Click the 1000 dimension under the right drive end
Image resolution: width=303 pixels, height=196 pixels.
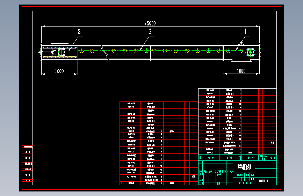coord(241,71)
